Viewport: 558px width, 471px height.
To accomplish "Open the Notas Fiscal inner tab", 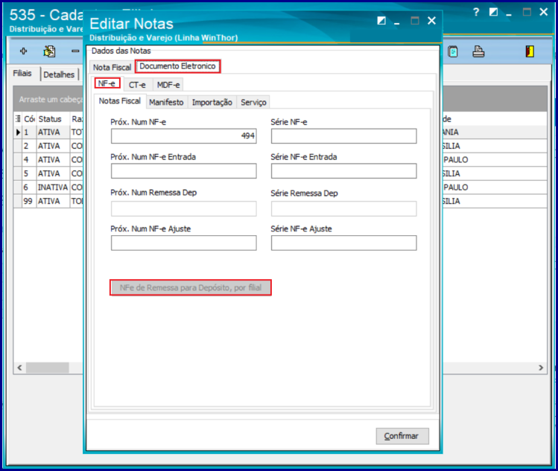I will (119, 101).
